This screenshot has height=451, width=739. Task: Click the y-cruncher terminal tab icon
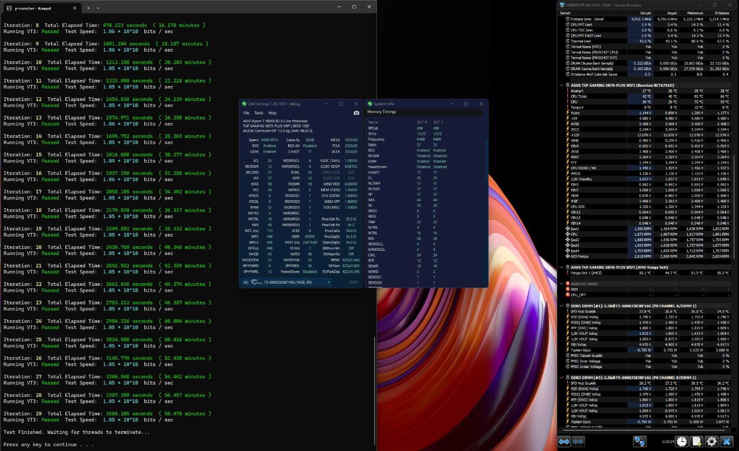tap(9, 8)
